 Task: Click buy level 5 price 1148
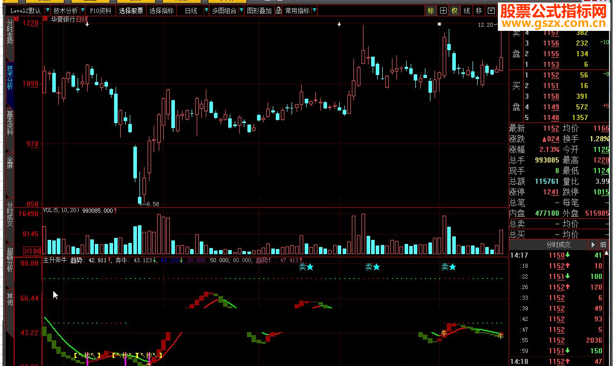point(551,117)
